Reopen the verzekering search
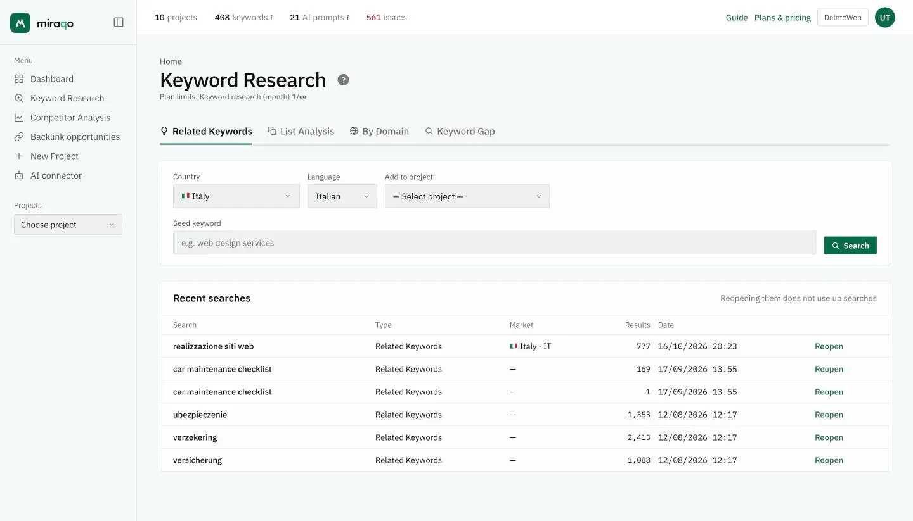The width and height of the screenshot is (913, 521). (829, 437)
